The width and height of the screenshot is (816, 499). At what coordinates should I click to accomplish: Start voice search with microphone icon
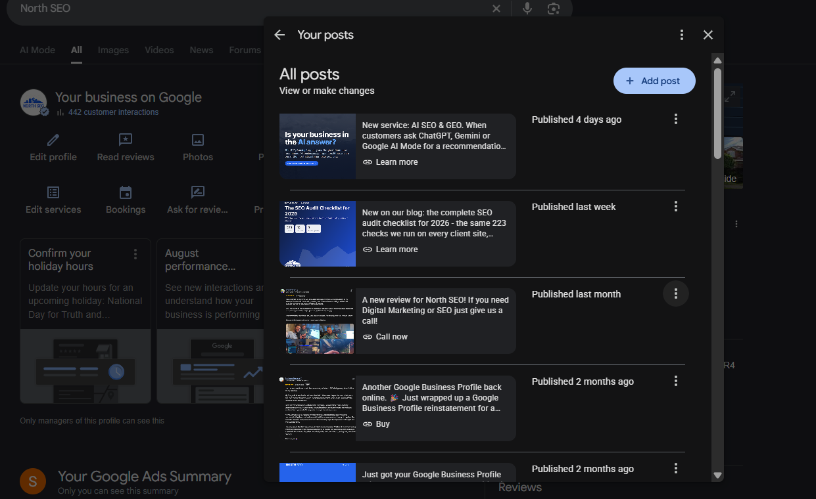point(527,9)
